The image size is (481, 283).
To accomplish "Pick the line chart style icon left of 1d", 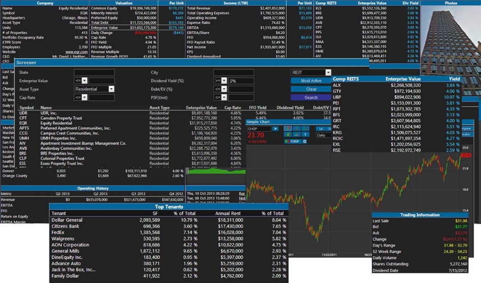I will (x=305, y=129).
